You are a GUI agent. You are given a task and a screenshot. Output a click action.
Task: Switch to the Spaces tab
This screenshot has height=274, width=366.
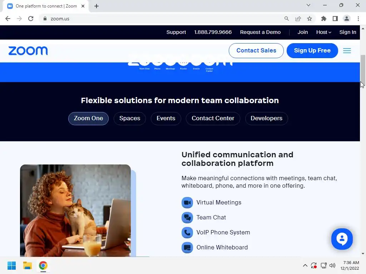130,118
